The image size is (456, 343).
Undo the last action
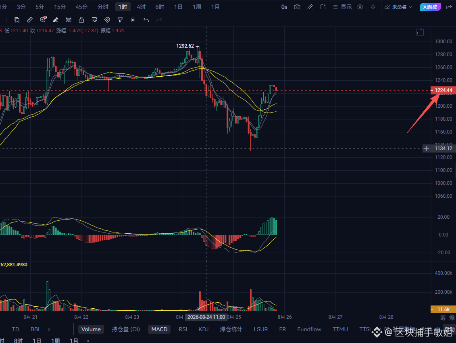[146, 20]
